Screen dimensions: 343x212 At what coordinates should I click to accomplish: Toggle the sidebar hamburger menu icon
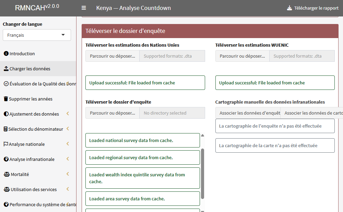point(84,8)
